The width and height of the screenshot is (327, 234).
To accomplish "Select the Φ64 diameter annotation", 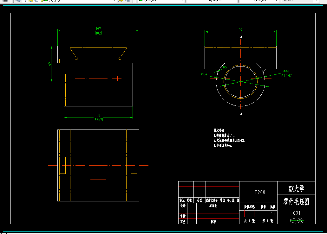I will point(204,74).
